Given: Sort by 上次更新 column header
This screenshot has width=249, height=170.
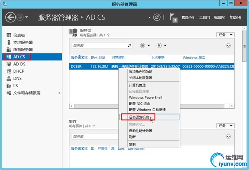Looking at the screenshot, I should pos(158,58).
